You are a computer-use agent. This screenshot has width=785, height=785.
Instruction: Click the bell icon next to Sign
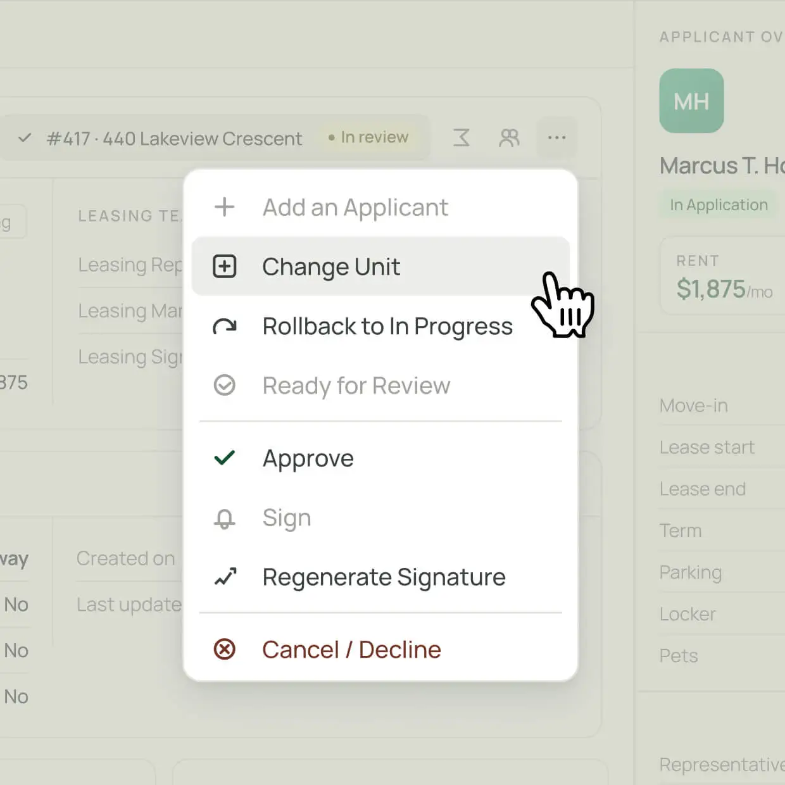pyautogui.click(x=224, y=518)
